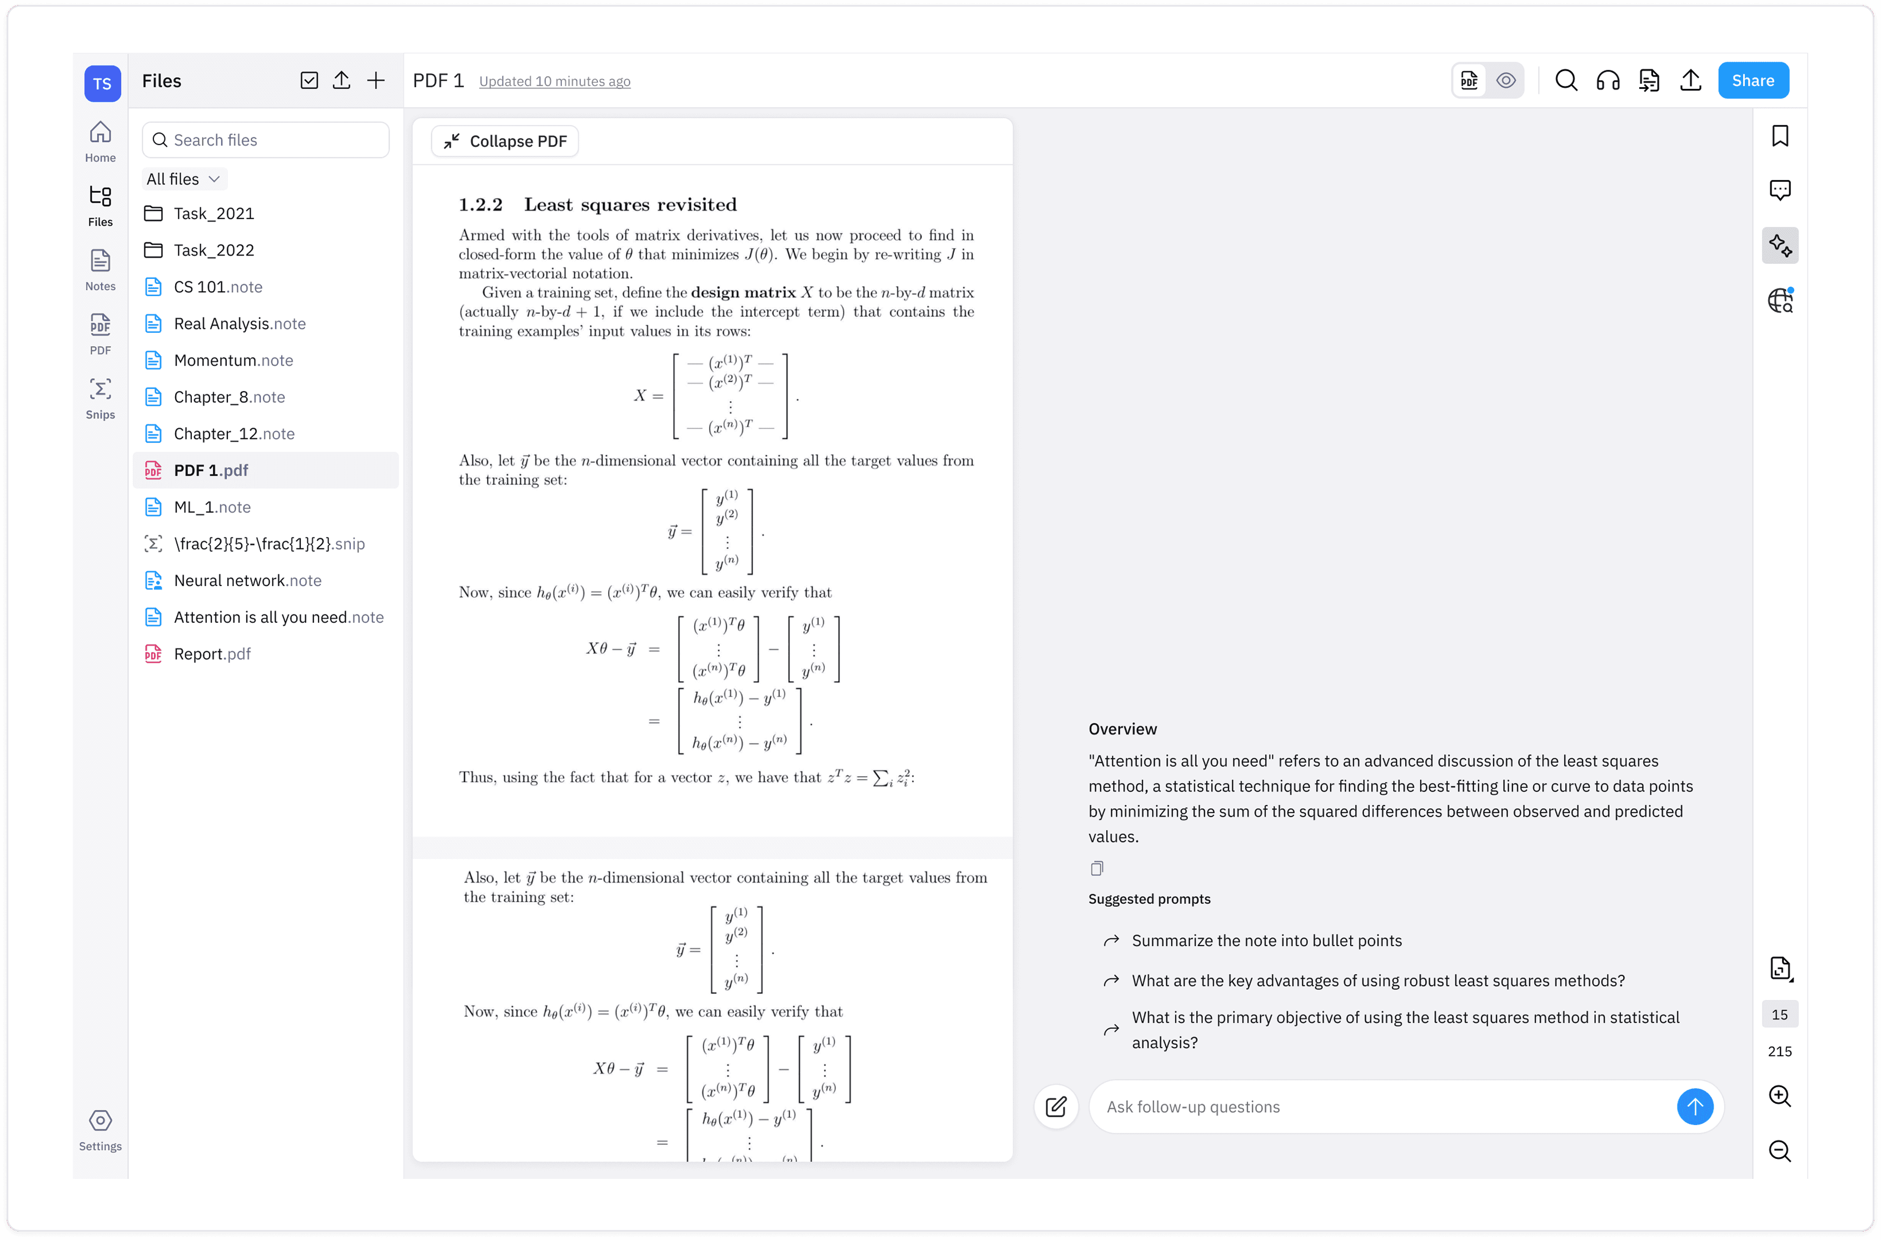Click the blue Share button
Viewport: 1881px width, 1240px height.
[1753, 81]
